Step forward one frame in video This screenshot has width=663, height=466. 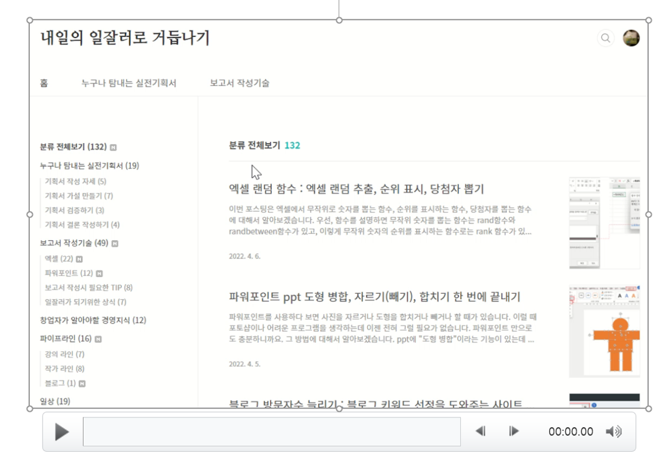[x=513, y=431]
